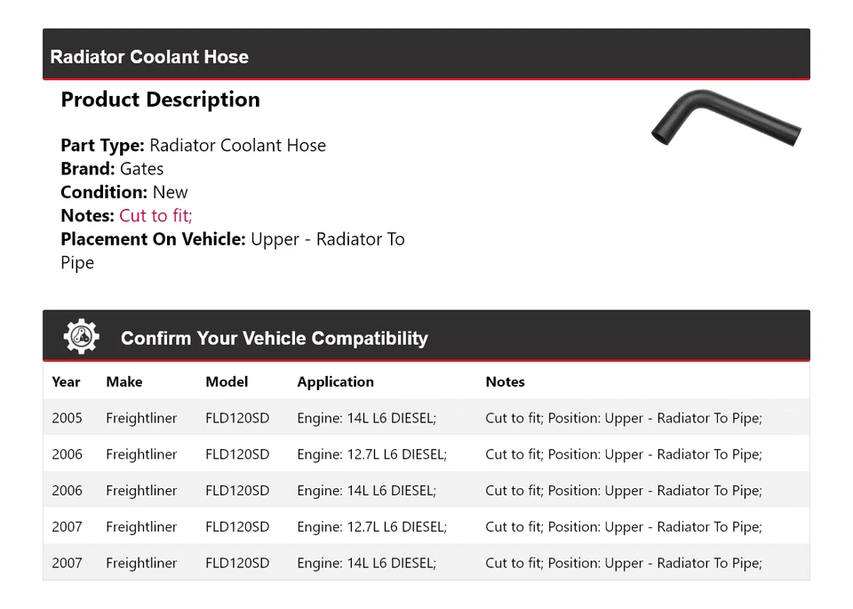
Task: Select the 2007 row with 12.7L engine
Action: pos(426,526)
